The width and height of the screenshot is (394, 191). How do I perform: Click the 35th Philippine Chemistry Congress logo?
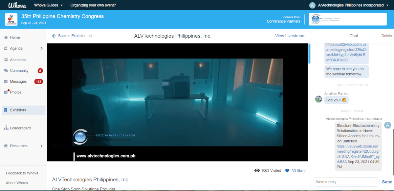(x=11, y=20)
